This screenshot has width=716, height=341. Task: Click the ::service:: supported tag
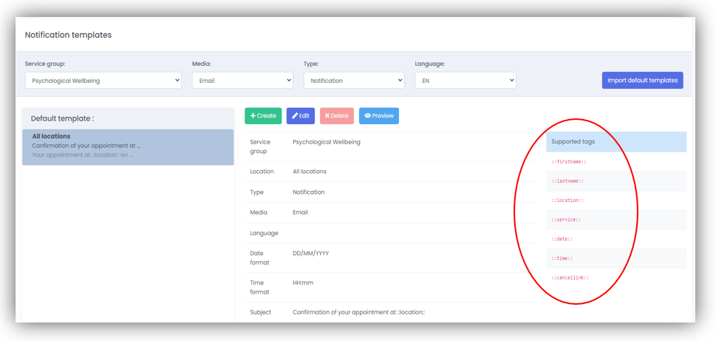(566, 220)
